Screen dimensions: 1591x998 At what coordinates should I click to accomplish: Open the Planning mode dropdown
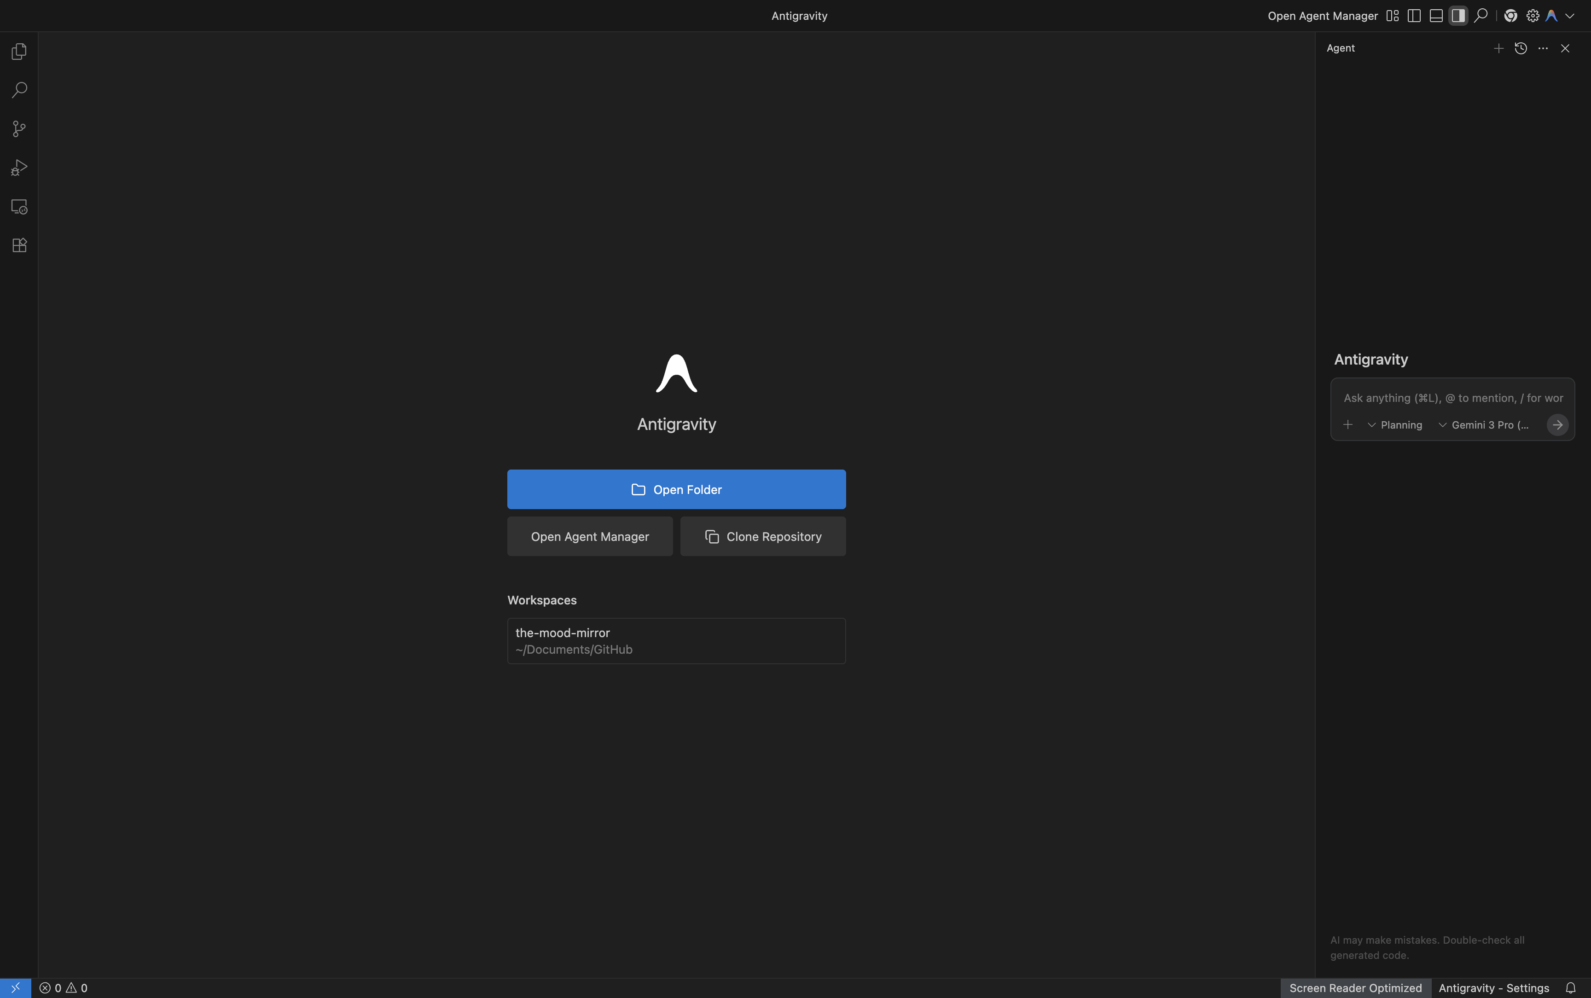click(x=1394, y=425)
